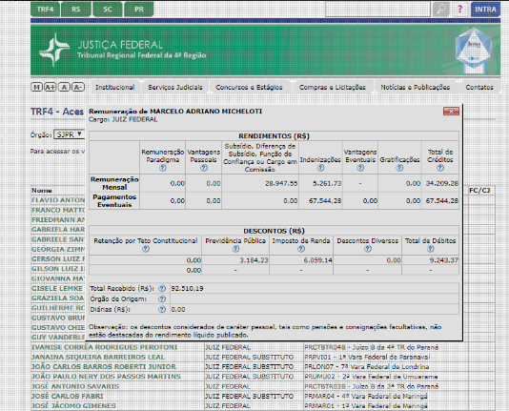Image resolution: width=509 pixels, height=411 pixels.
Task: Open help icon for Indenizações column
Action: 320,168
